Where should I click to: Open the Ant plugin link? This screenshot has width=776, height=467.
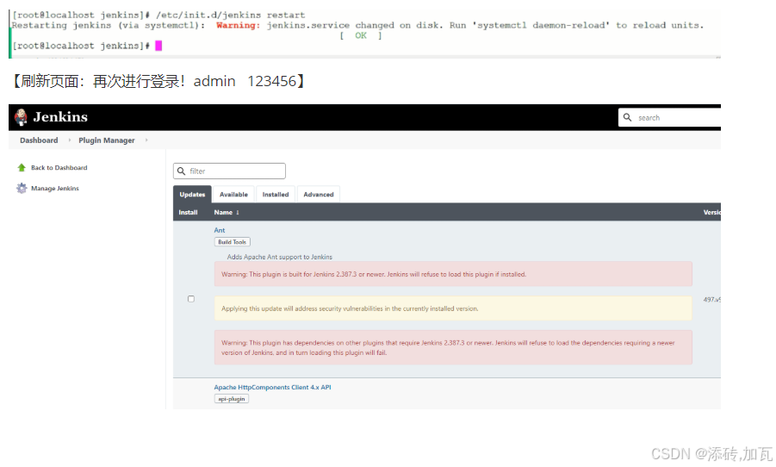tap(220, 230)
